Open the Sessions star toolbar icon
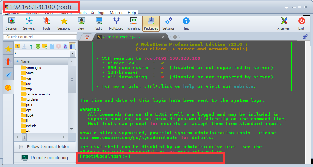Screen dimensions: 313x167 click(64, 24)
